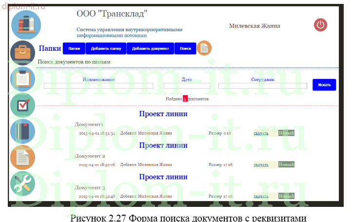The image size is (352, 222).
Task: Click the user name Милевская Жанна in header
Action: 254,26
